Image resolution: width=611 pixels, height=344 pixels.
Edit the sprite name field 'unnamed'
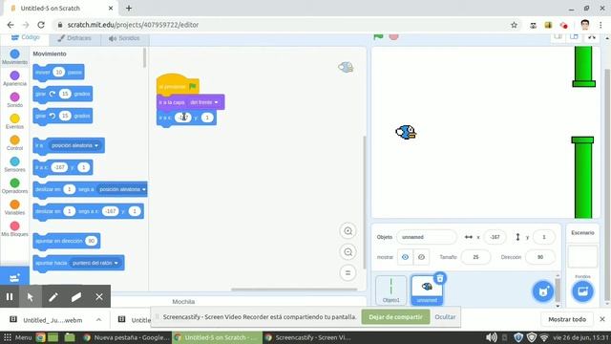tap(427, 237)
